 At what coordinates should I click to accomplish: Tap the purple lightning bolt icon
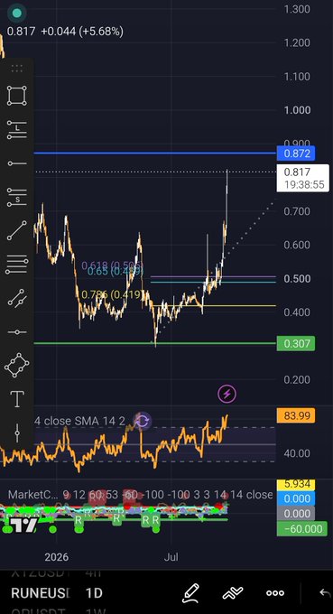coord(227,393)
